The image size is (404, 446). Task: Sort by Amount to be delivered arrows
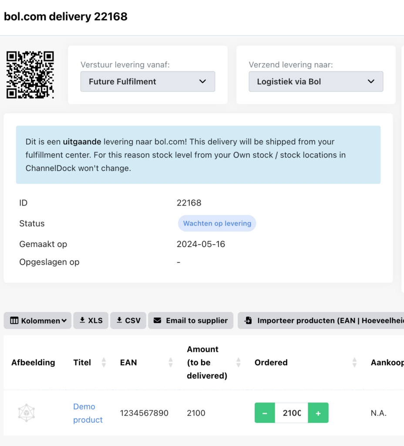[x=239, y=362]
